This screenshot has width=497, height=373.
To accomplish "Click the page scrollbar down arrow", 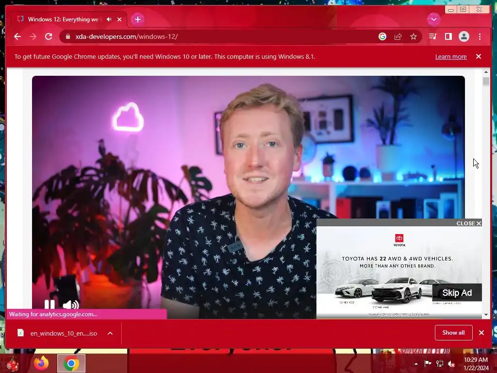I will tap(486, 315).
